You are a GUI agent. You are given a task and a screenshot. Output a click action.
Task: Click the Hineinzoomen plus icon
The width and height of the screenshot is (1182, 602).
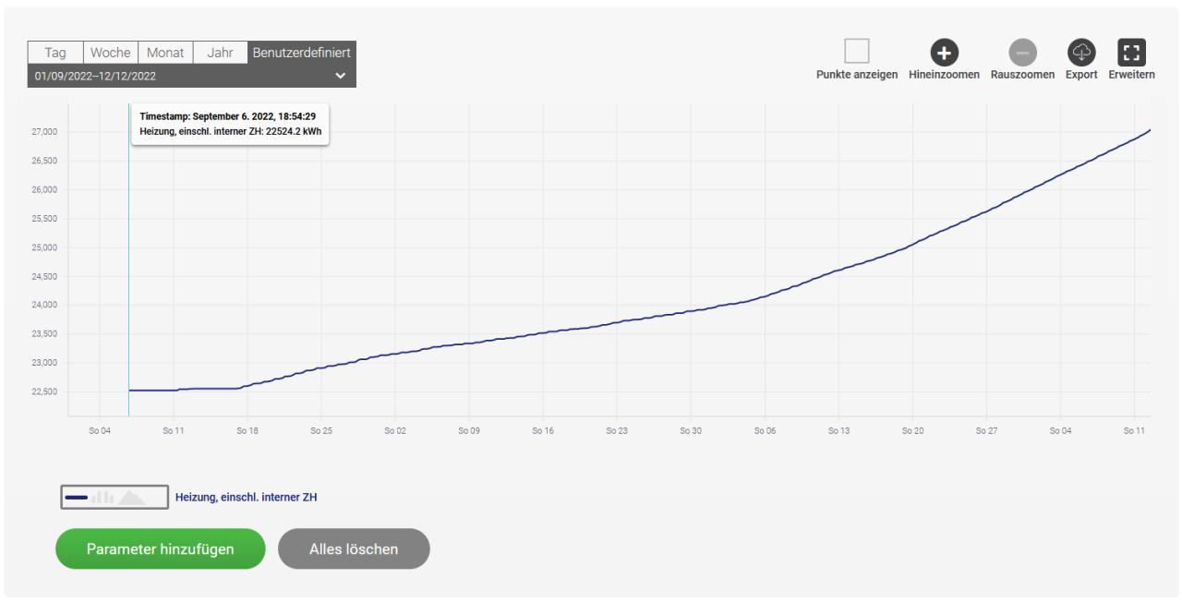(944, 52)
